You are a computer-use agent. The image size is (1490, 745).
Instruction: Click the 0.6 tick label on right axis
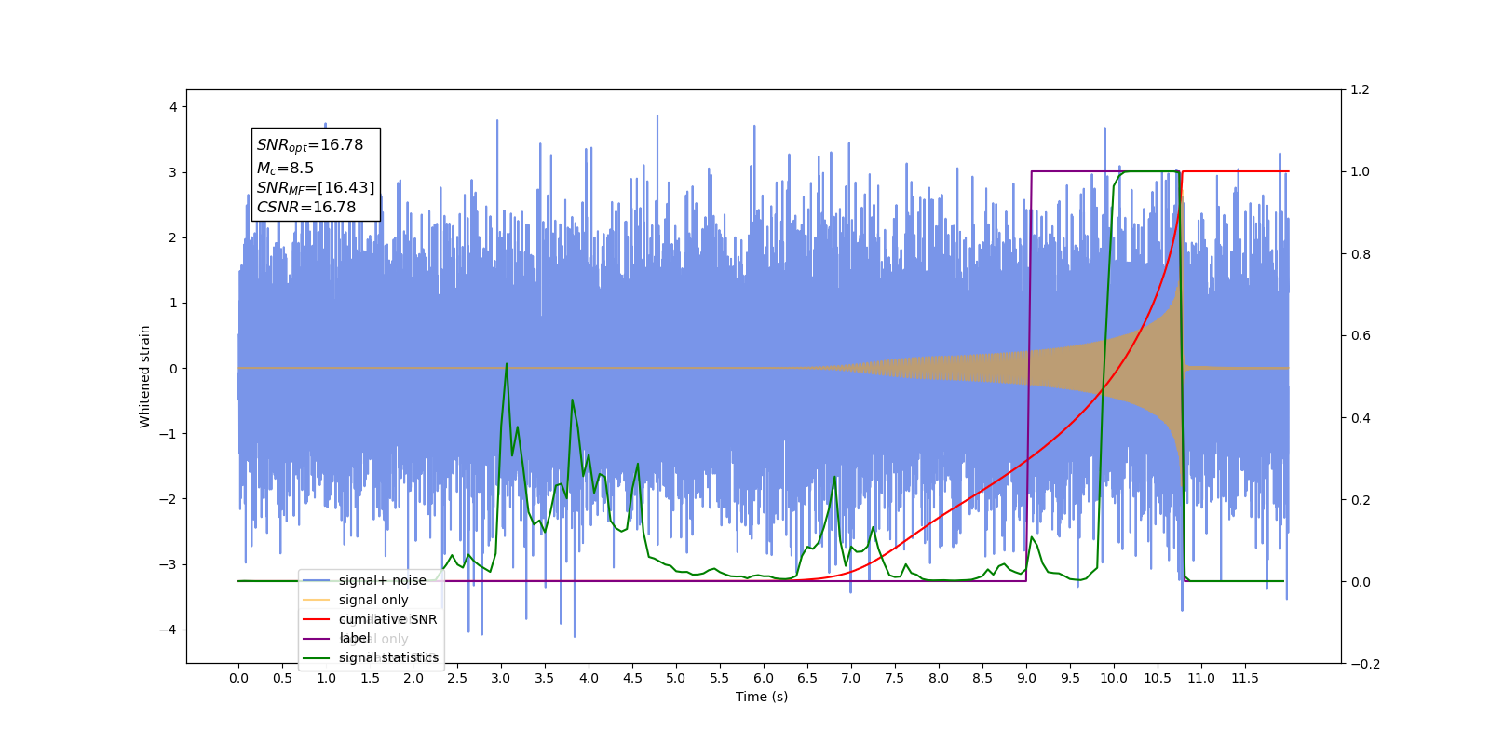pos(1361,336)
